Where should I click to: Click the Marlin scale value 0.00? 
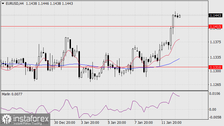click(213, 110)
